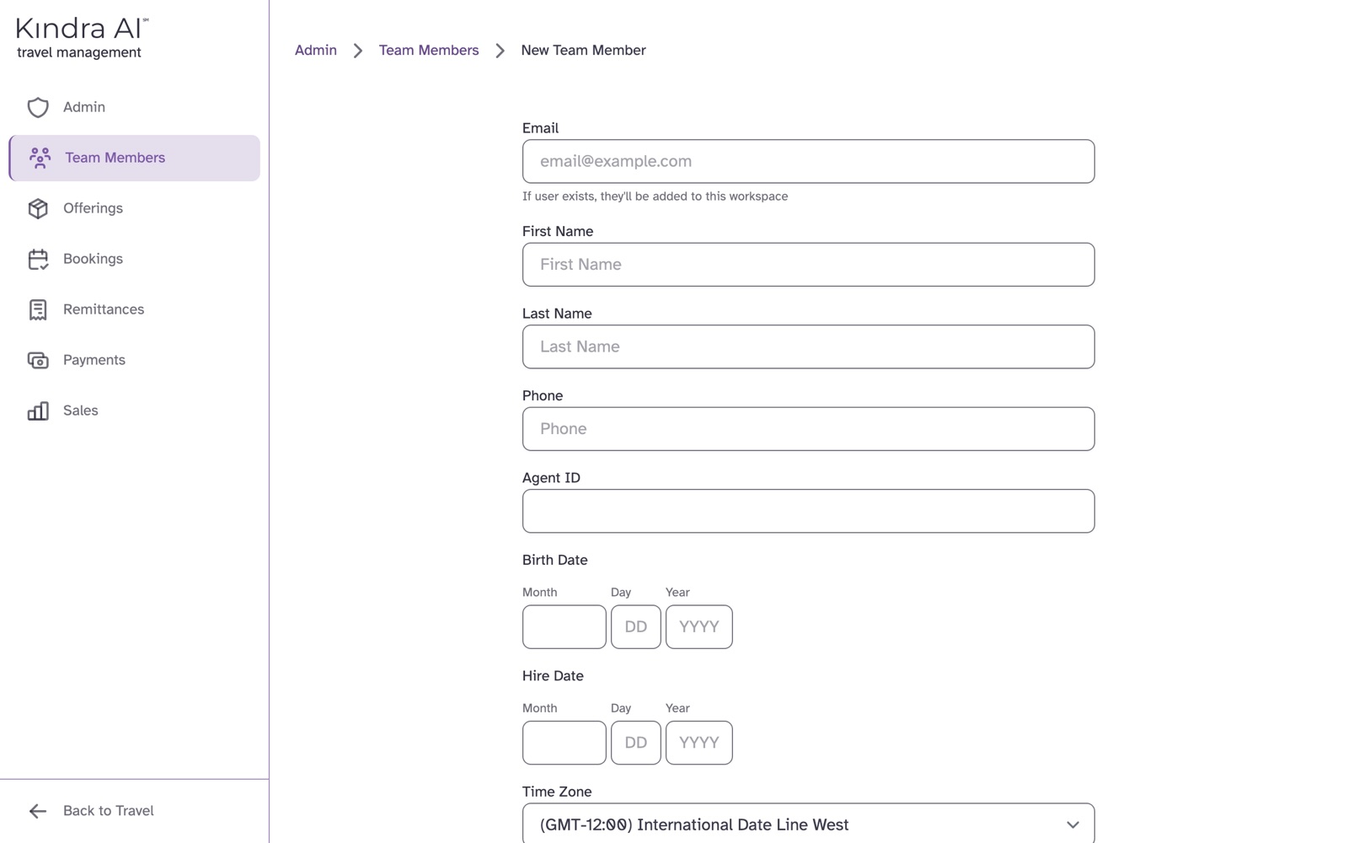
Task: Focus the Phone input field
Action: coord(808,429)
